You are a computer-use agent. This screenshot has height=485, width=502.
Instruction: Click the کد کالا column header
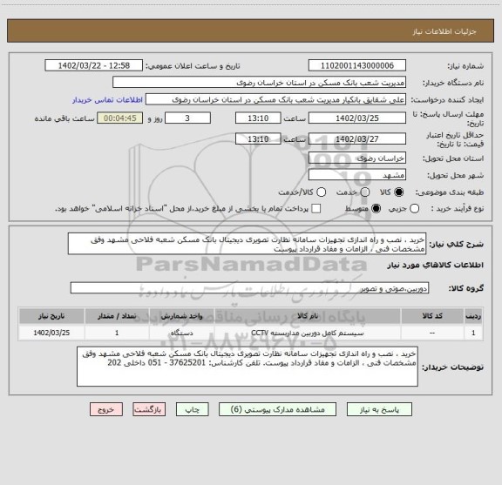click(x=432, y=316)
